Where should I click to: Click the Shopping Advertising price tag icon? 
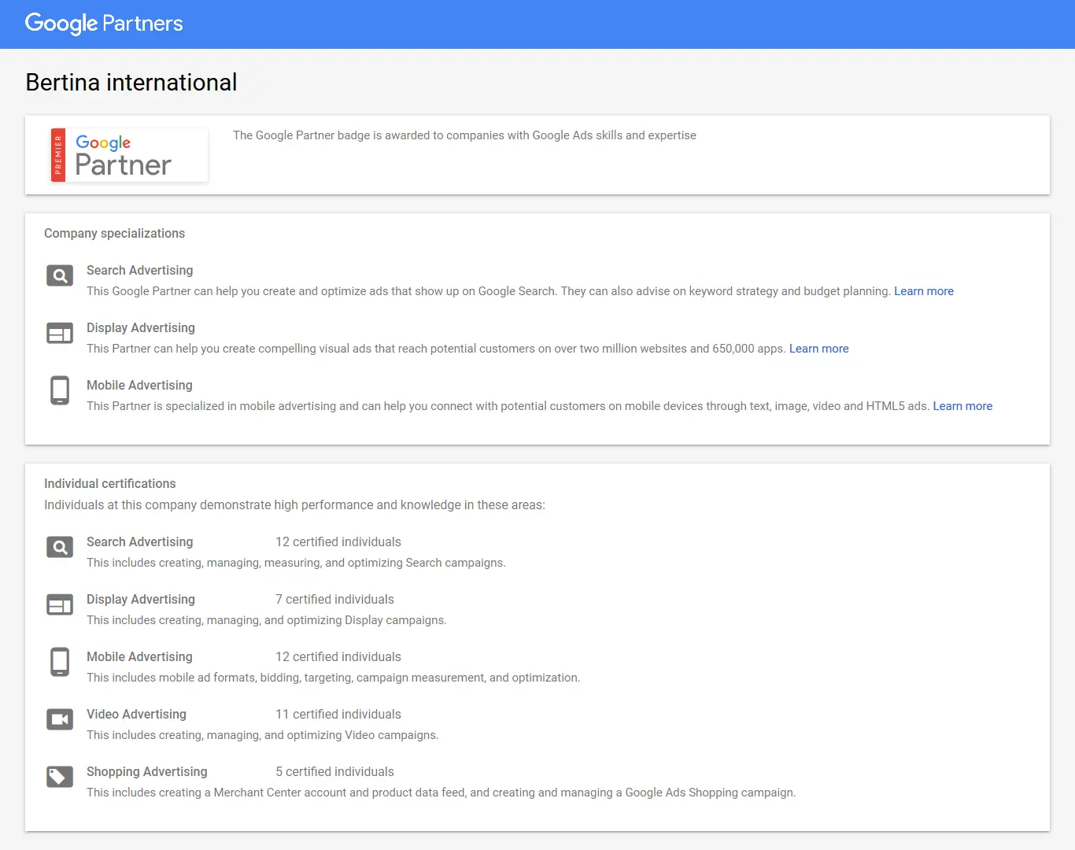click(60, 777)
